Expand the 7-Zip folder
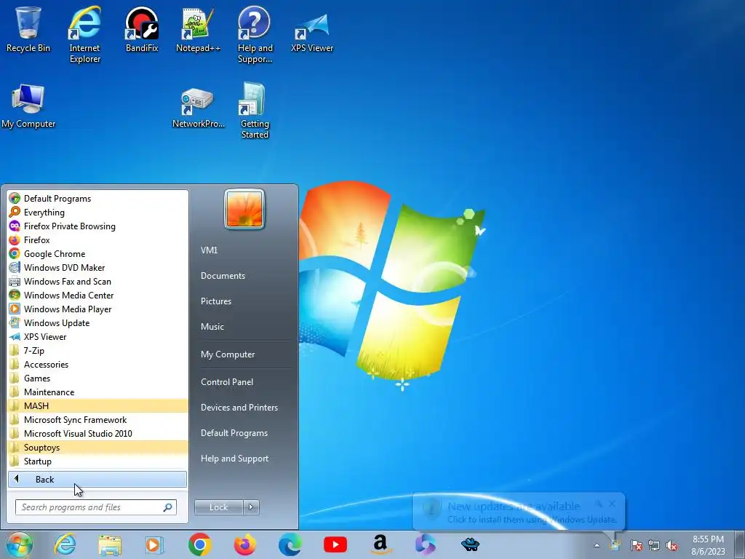Image resolution: width=745 pixels, height=559 pixels. [98, 350]
